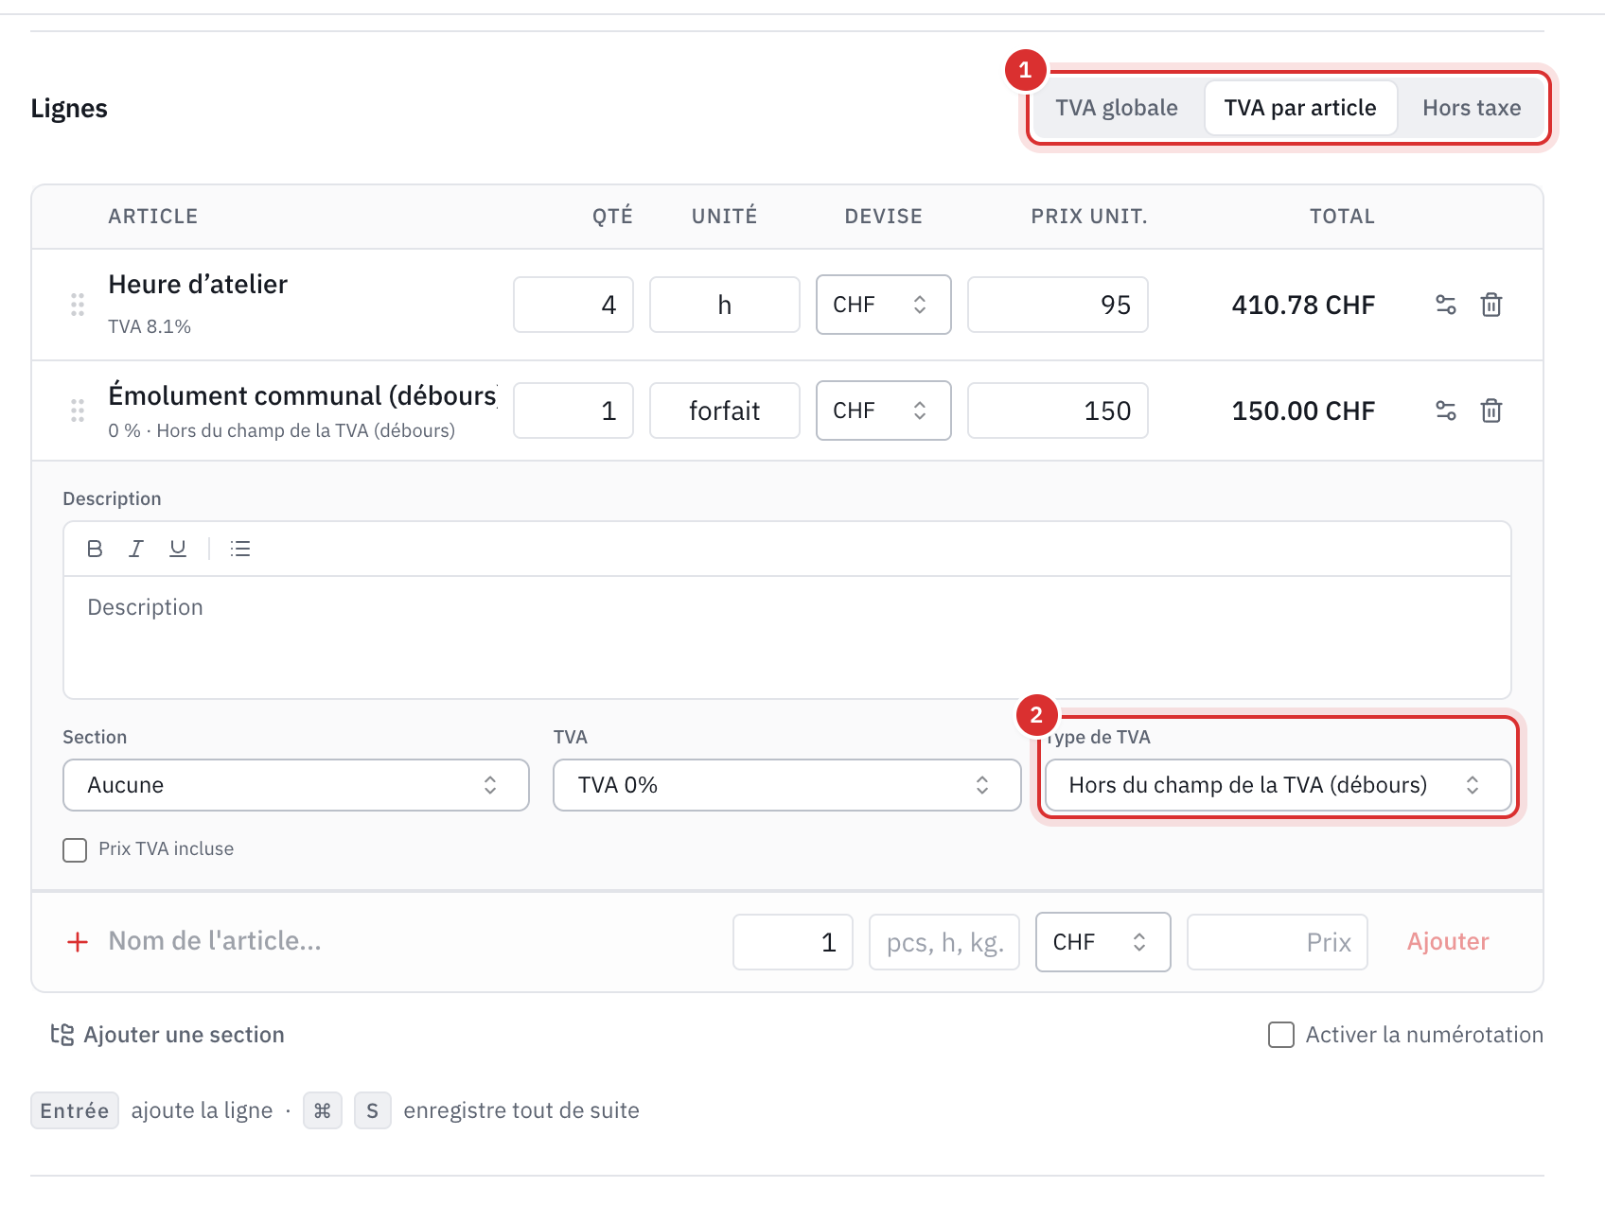
Task: Open CHF currency dropdown in new article row
Action: (1103, 942)
